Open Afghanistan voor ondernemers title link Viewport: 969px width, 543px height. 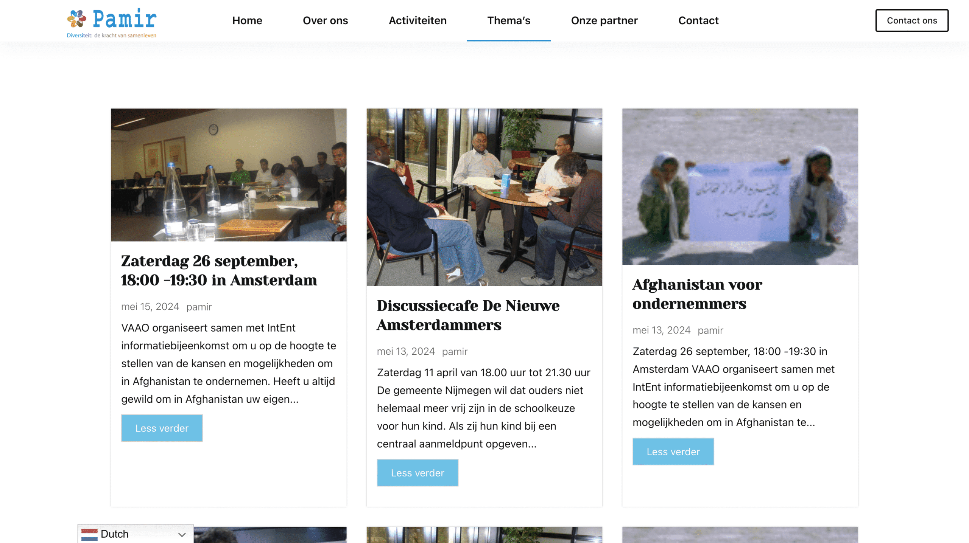697,294
